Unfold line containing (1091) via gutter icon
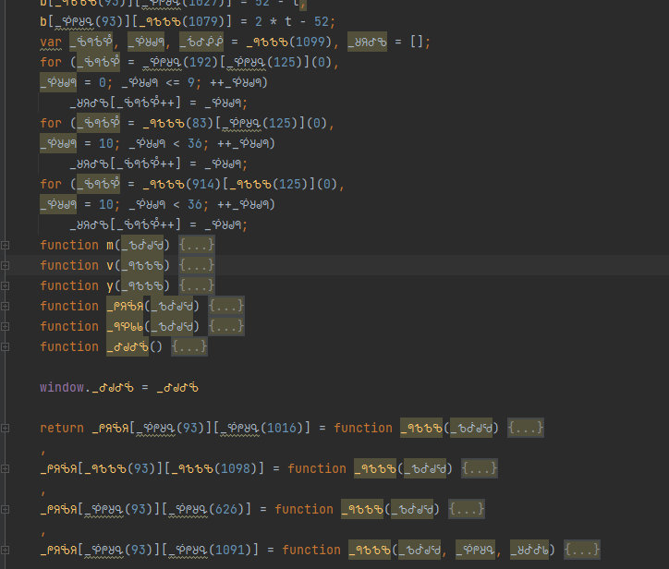This screenshot has width=669, height=569. tap(6, 551)
